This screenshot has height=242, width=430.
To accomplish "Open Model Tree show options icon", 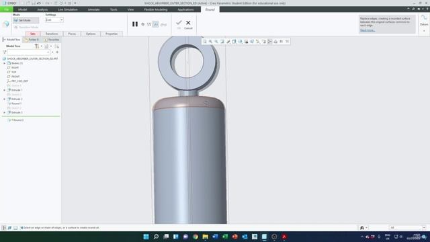I will 47,46.
